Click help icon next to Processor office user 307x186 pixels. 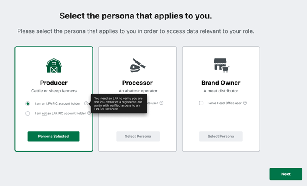[x=161, y=103]
